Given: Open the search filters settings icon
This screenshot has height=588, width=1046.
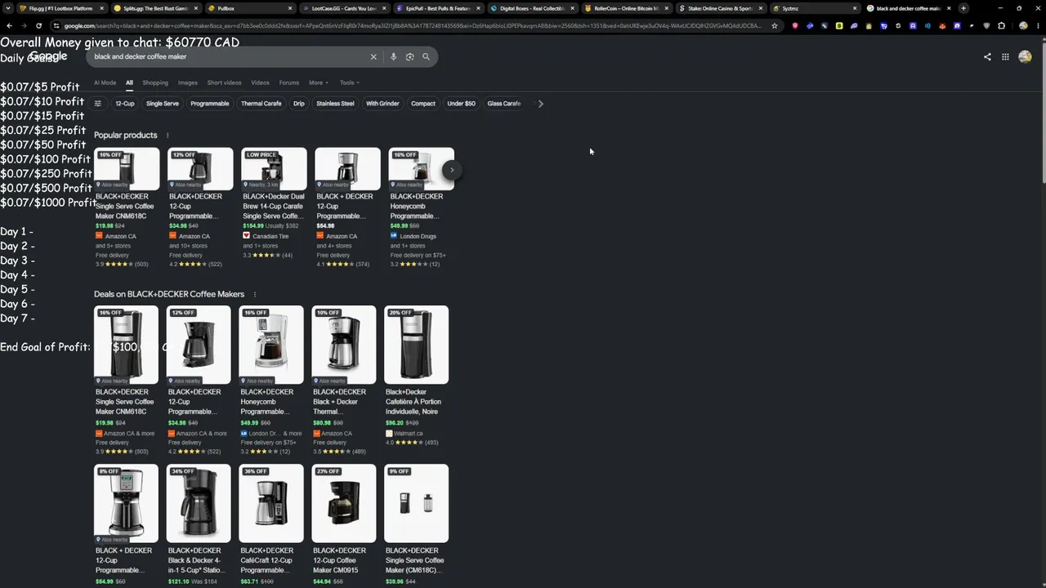Looking at the screenshot, I should (98, 104).
